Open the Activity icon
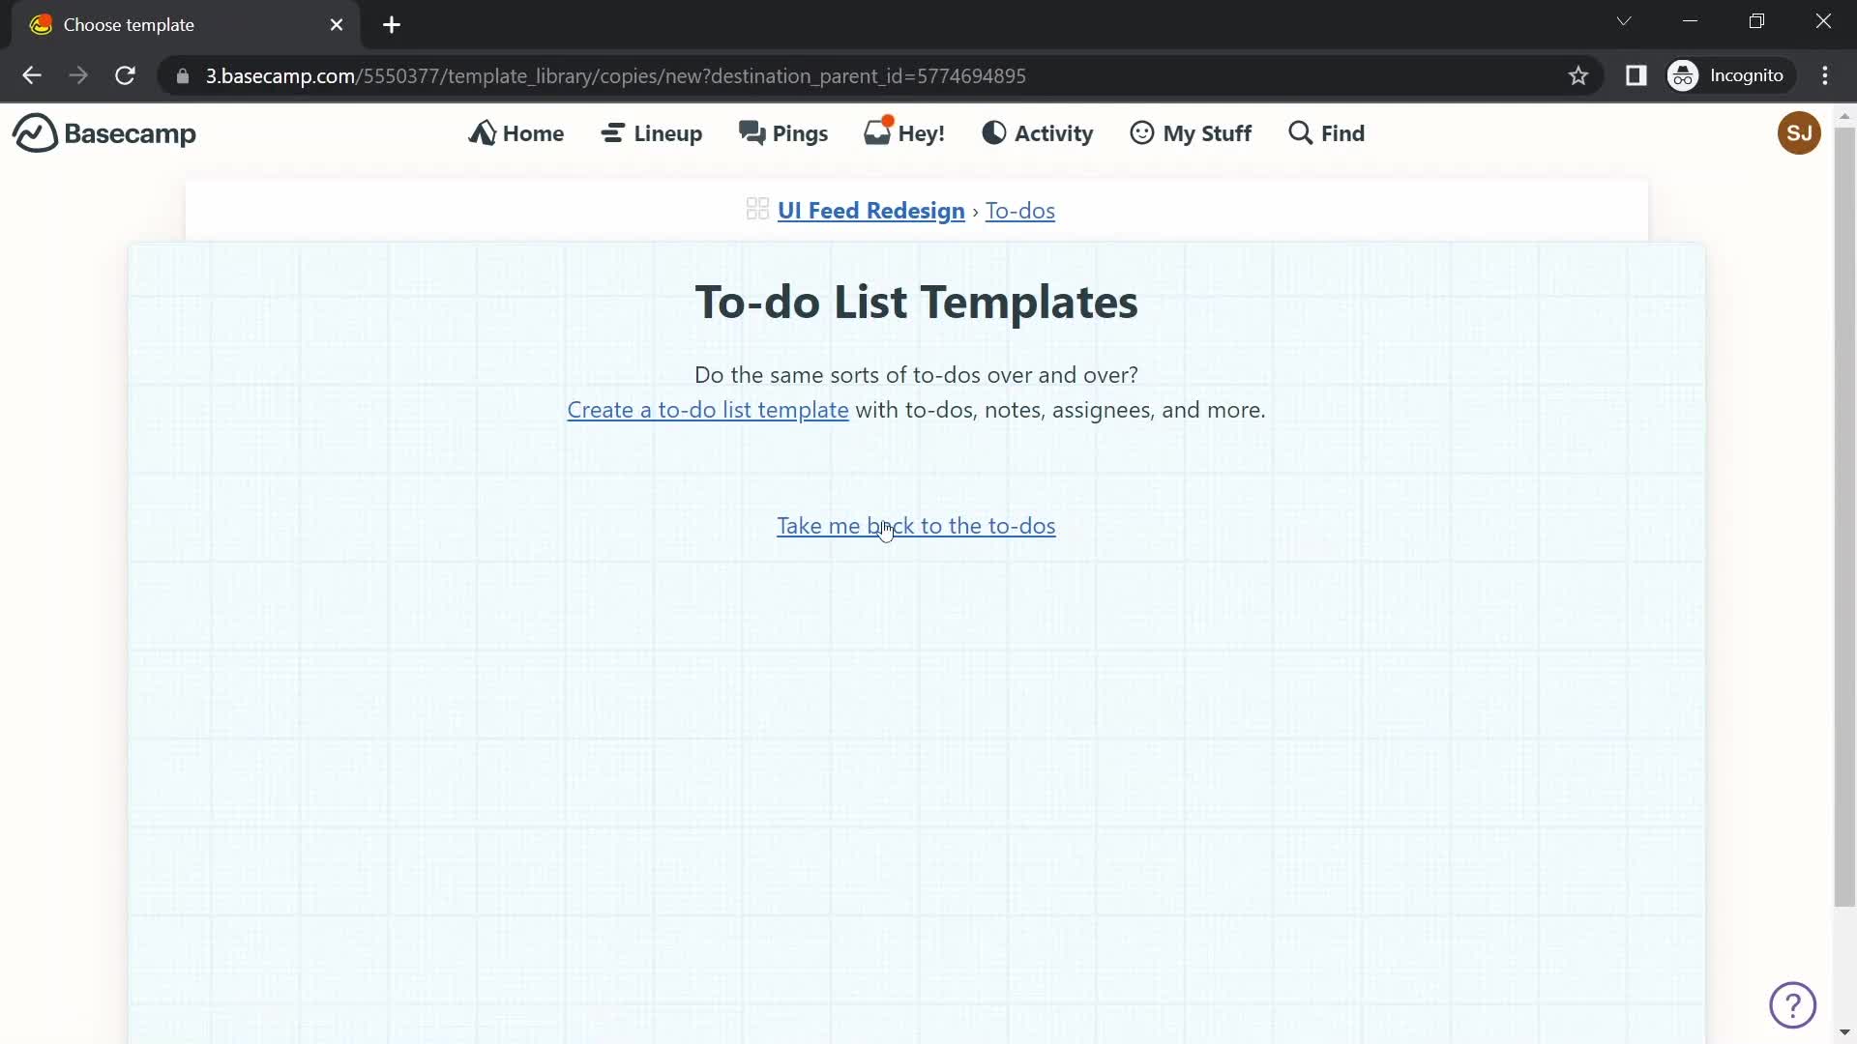The height and width of the screenshot is (1044, 1857). pyautogui.click(x=991, y=132)
